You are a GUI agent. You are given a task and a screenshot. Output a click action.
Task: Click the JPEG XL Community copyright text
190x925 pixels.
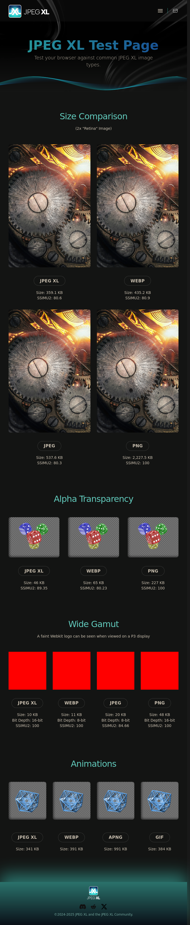93,914
